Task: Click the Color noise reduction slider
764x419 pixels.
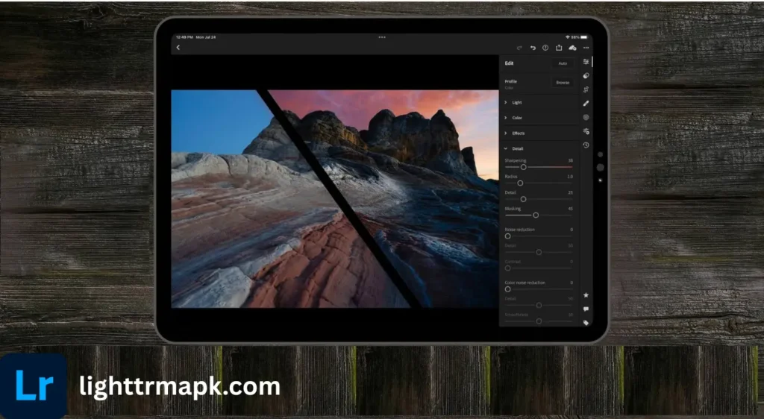Action: (539, 289)
